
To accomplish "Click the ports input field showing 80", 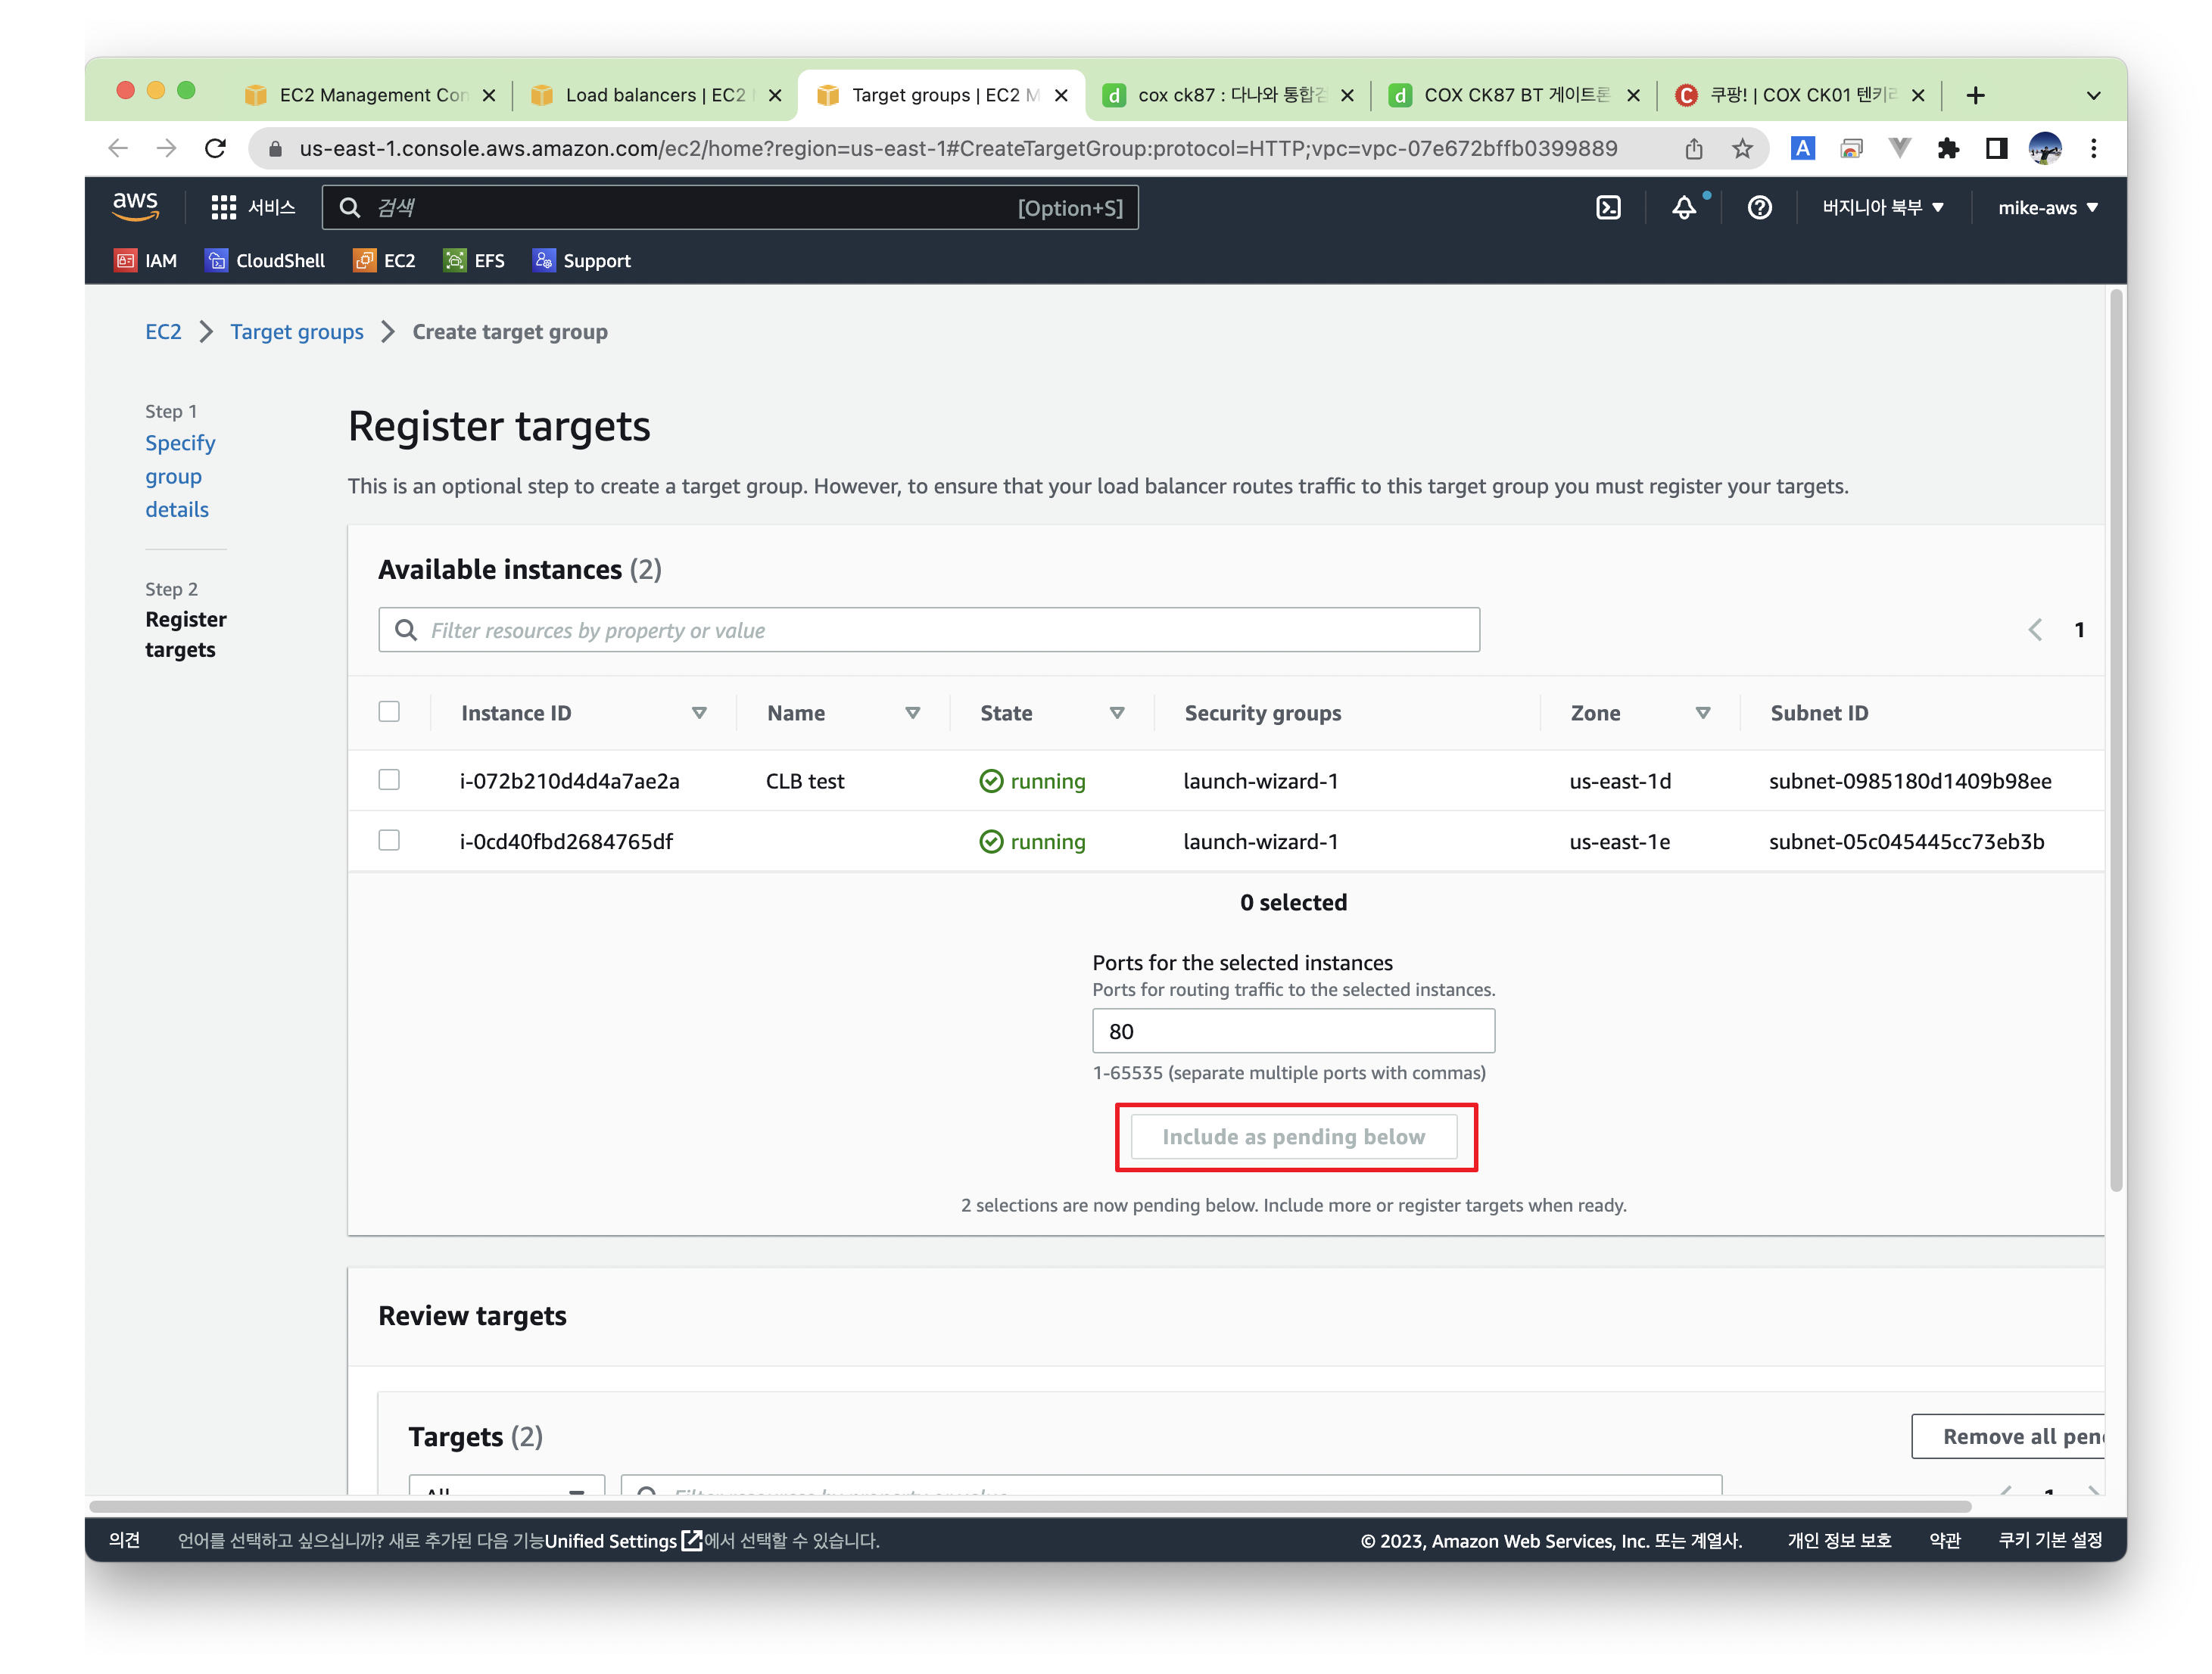I will coord(1293,1031).
